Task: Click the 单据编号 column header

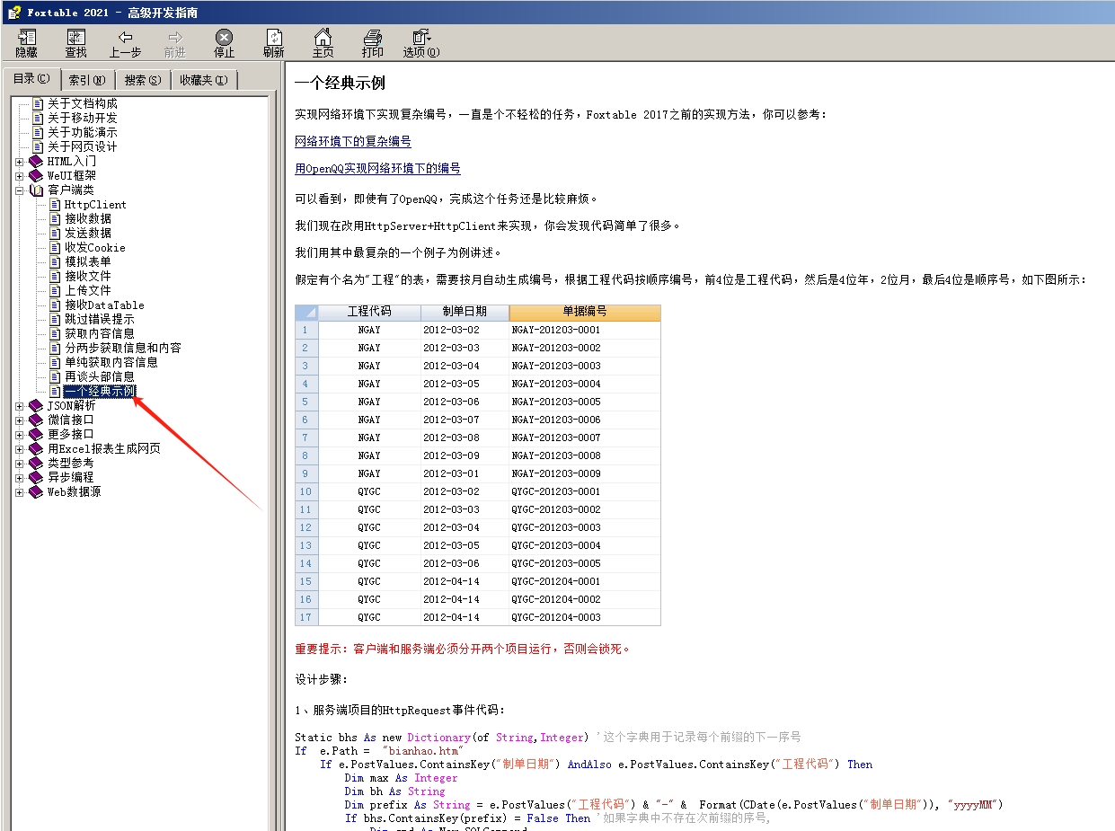Action: [584, 313]
